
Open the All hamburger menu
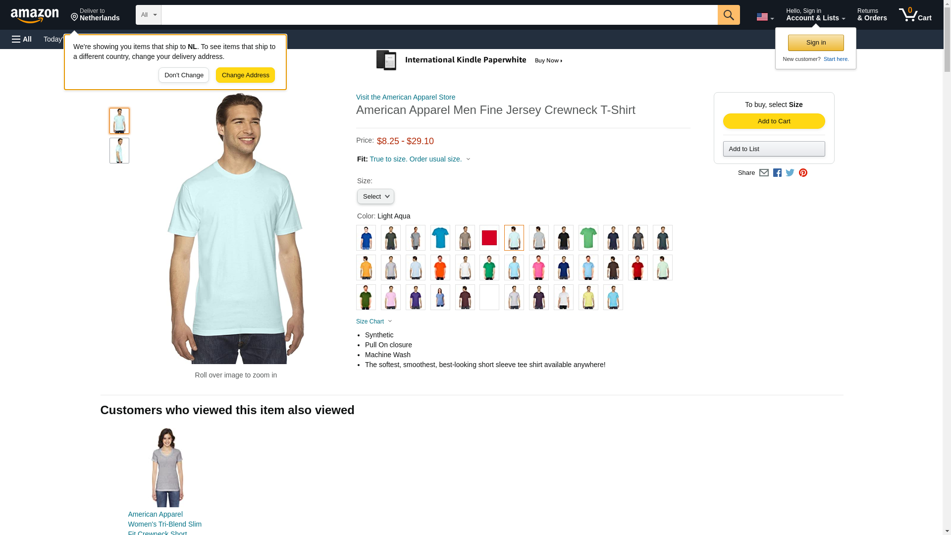tap(22, 39)
